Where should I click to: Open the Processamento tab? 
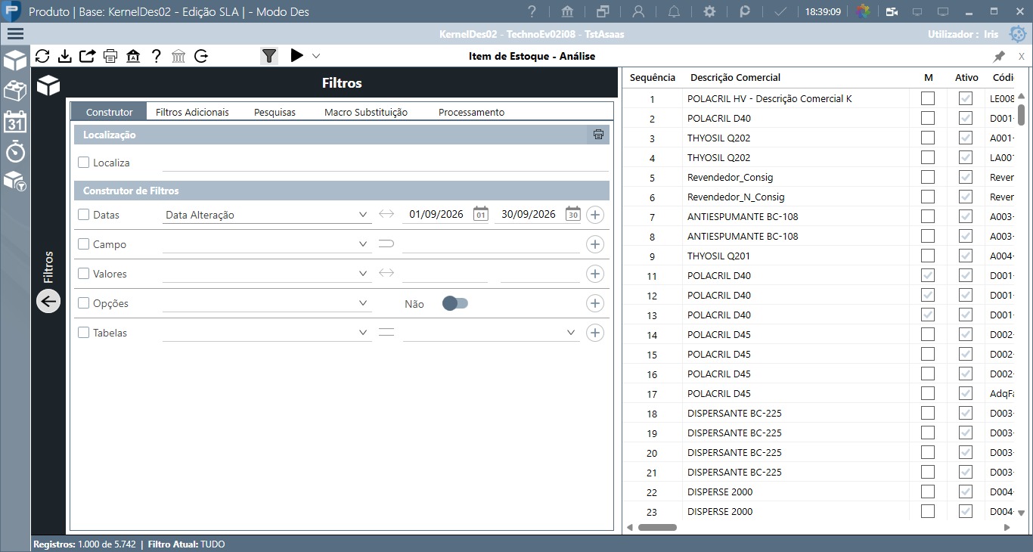pos(471,112)
